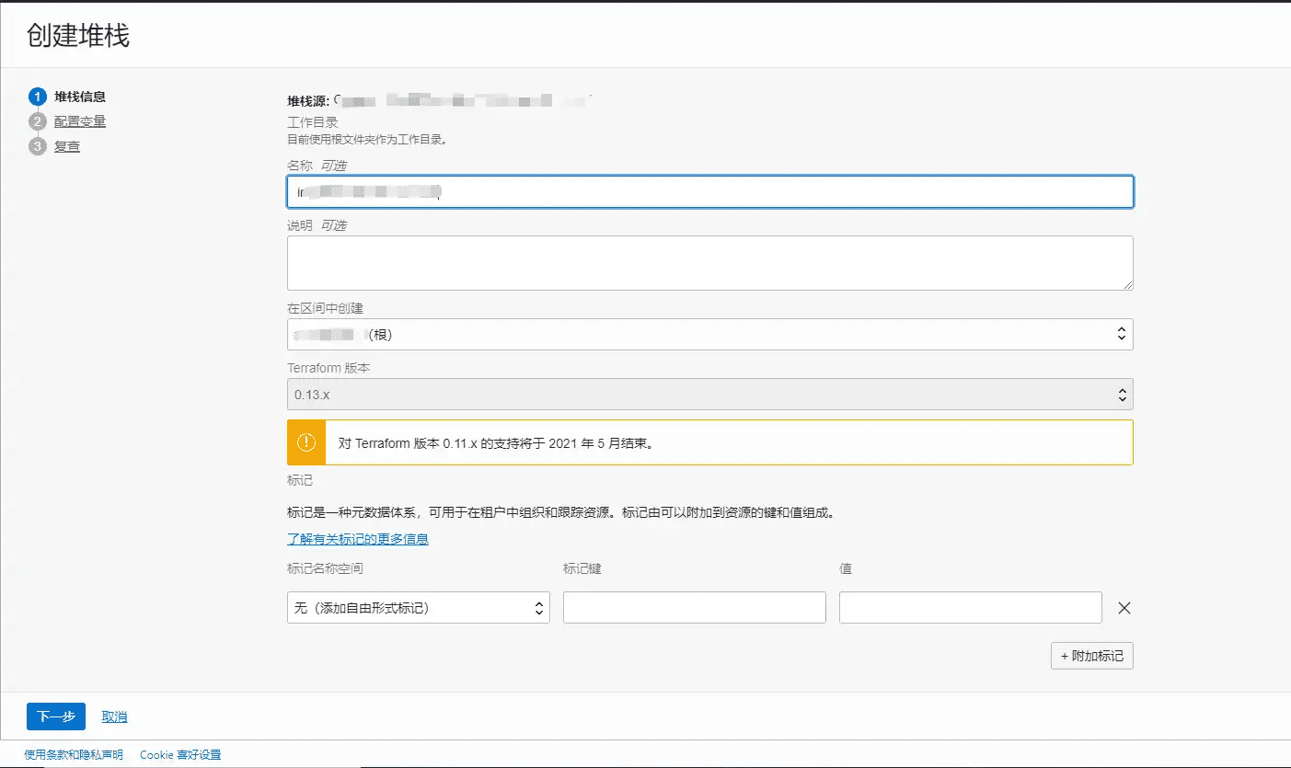This screenshot has height=768, width=1291.
Task: Click inside the 名称 text field
Action: pyautogui.click(x=709, y=191)
